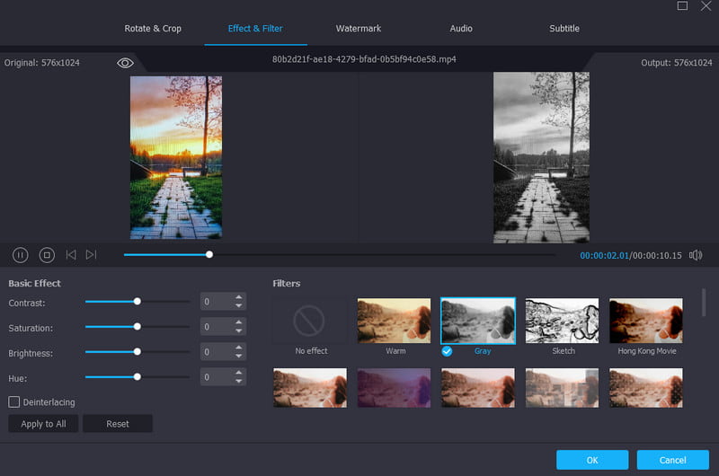Enable the Deinterlacing checkbox
Viewport: 719px width, 476px height.
pyautogui.click(x=14, y=402)
